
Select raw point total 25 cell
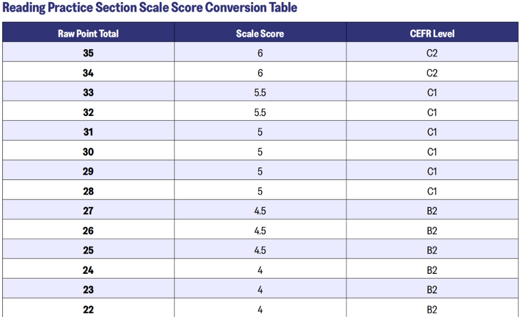[x=88, y=250]
